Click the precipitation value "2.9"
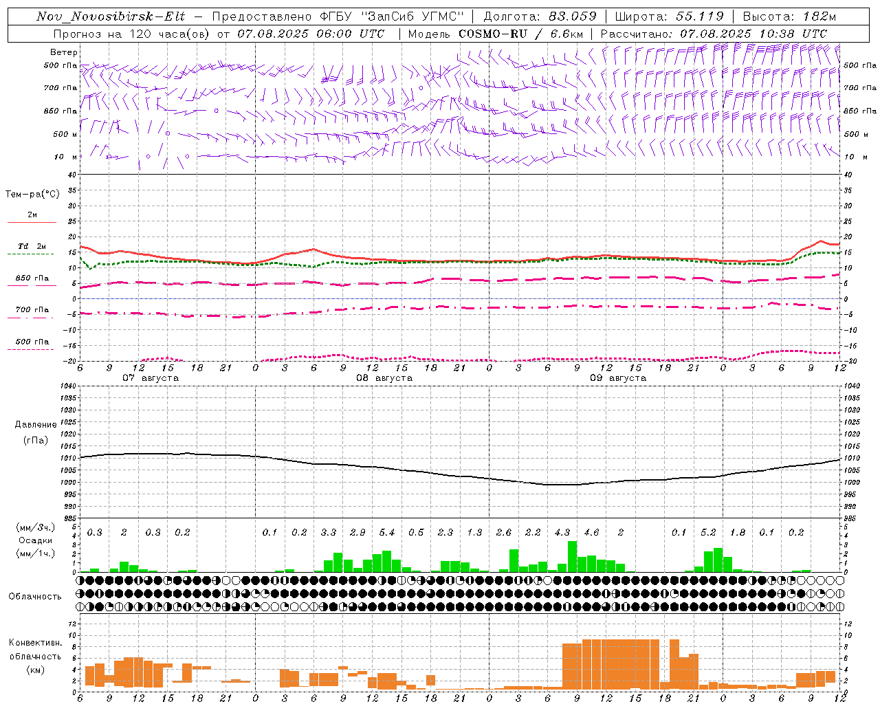Viewport: 880px width, 704px height. 357,532
